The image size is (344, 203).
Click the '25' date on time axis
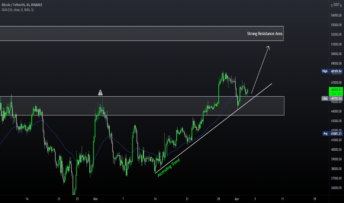coord(77,199)
